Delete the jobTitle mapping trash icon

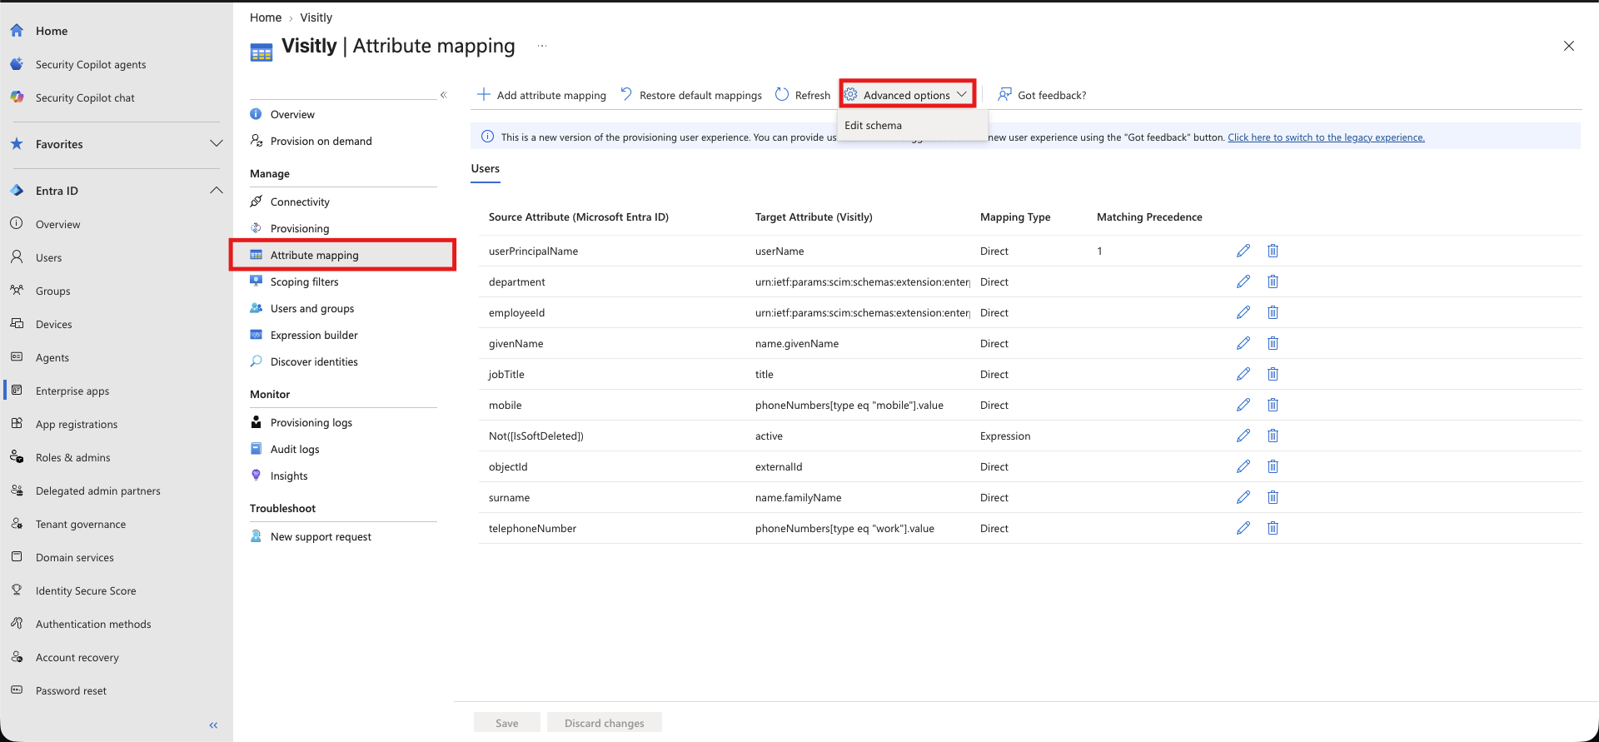click(x=1273, y=374)
